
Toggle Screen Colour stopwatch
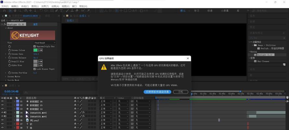(9, 50)
